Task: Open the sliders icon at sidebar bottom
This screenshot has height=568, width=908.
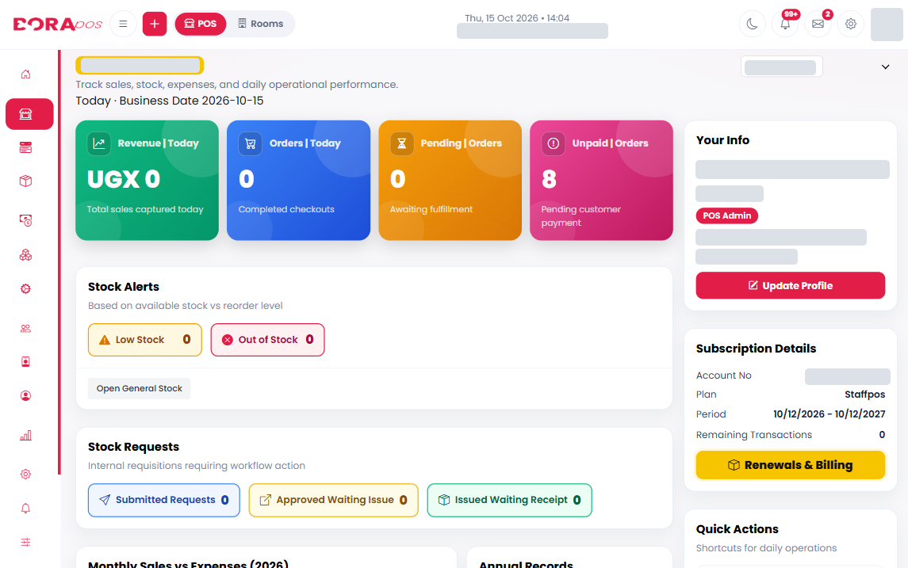Action: tap(25, 542)
